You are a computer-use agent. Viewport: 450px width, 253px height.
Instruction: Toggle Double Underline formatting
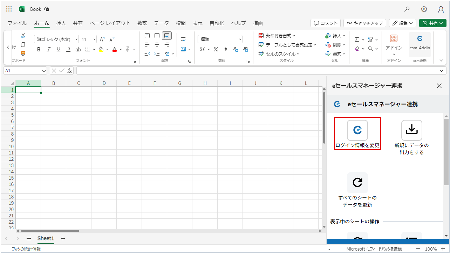pos(68,49)
